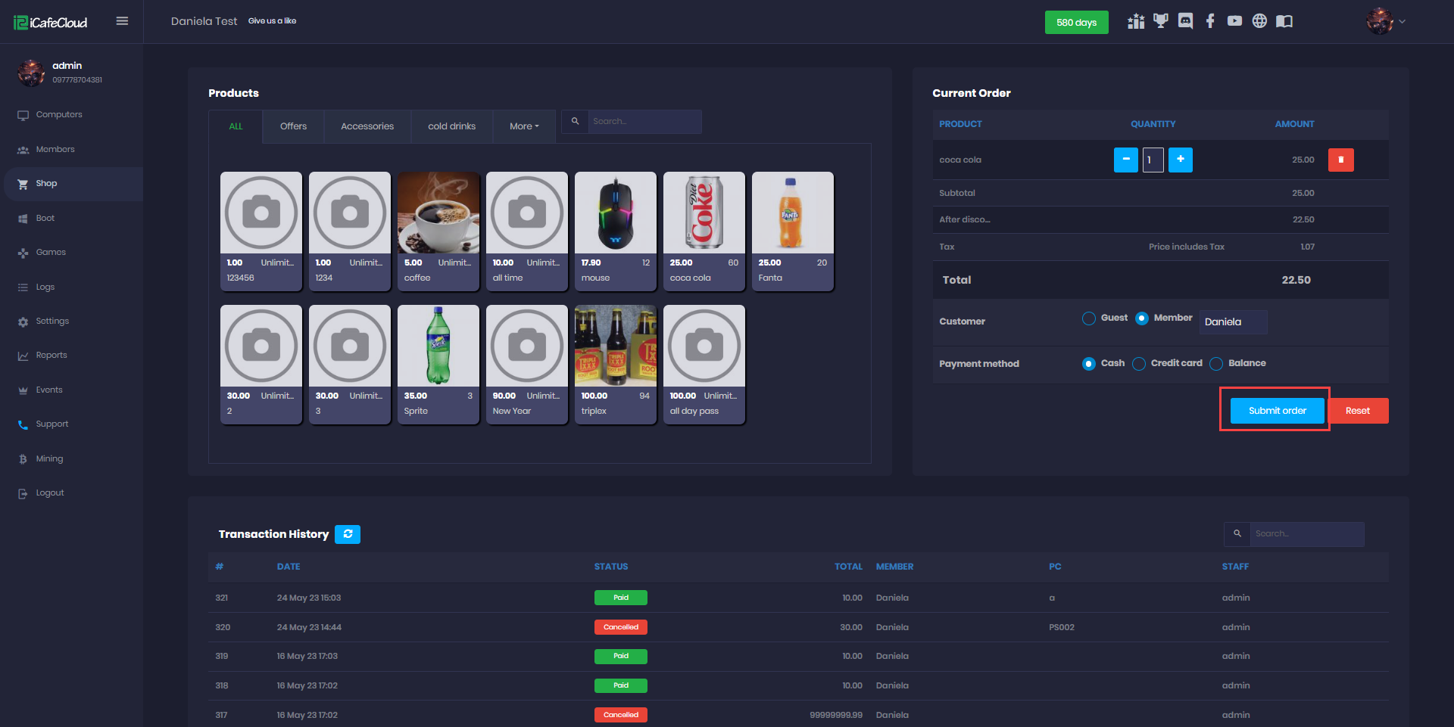
Task: Open the Discord icon in header
Action: (x=1185, y=21)
